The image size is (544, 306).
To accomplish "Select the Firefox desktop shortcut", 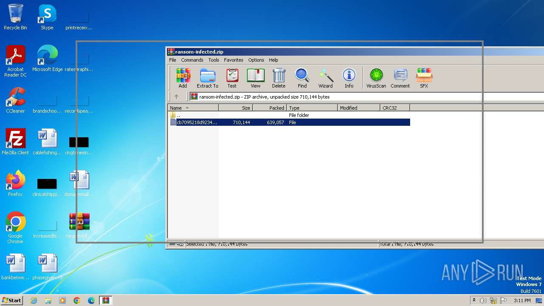I will click(x=15, y=184).
